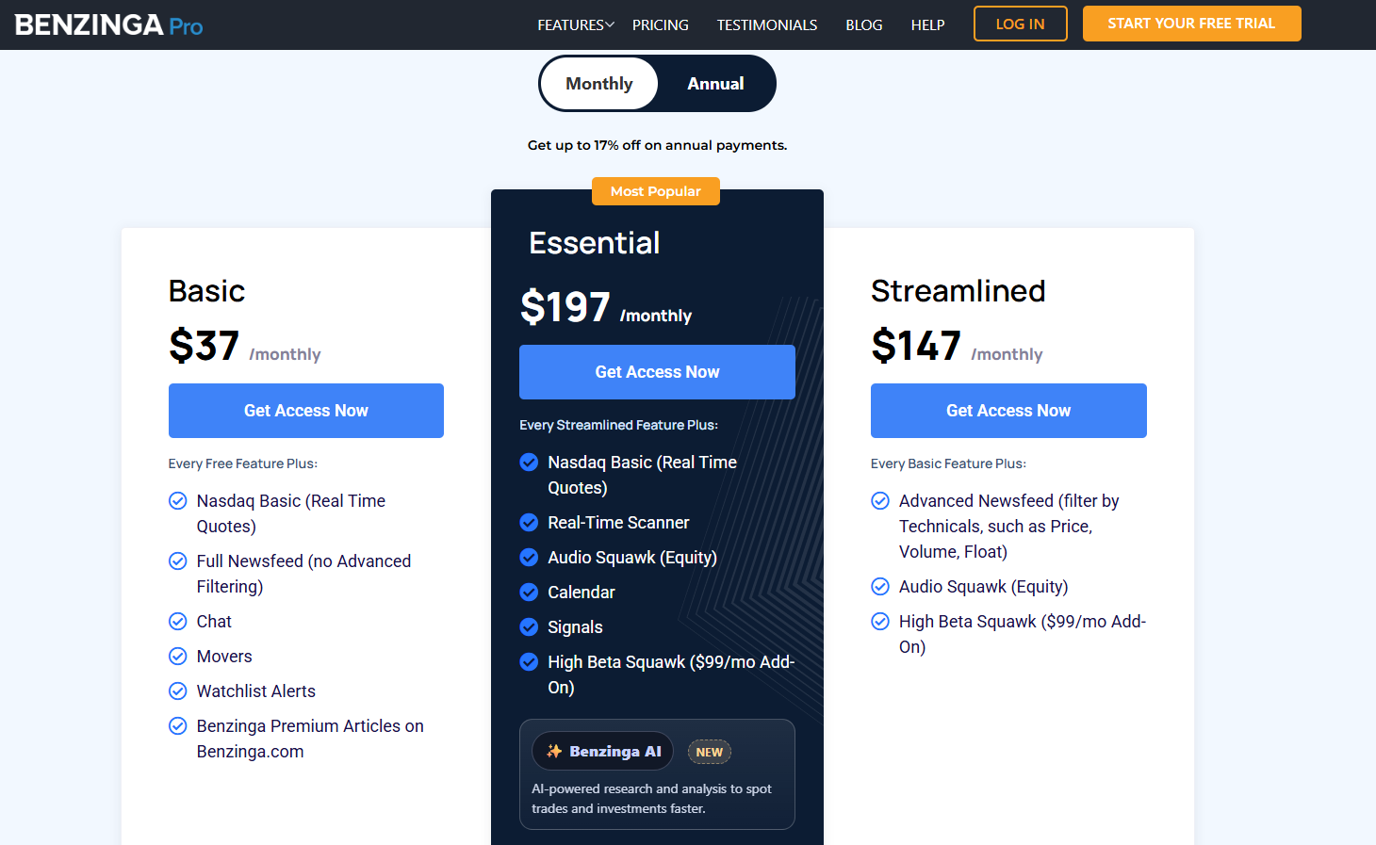The height and width of the screenshot is (845, 1376).
Task: Click the Log In button
Action: click(x=1020, y=24)
